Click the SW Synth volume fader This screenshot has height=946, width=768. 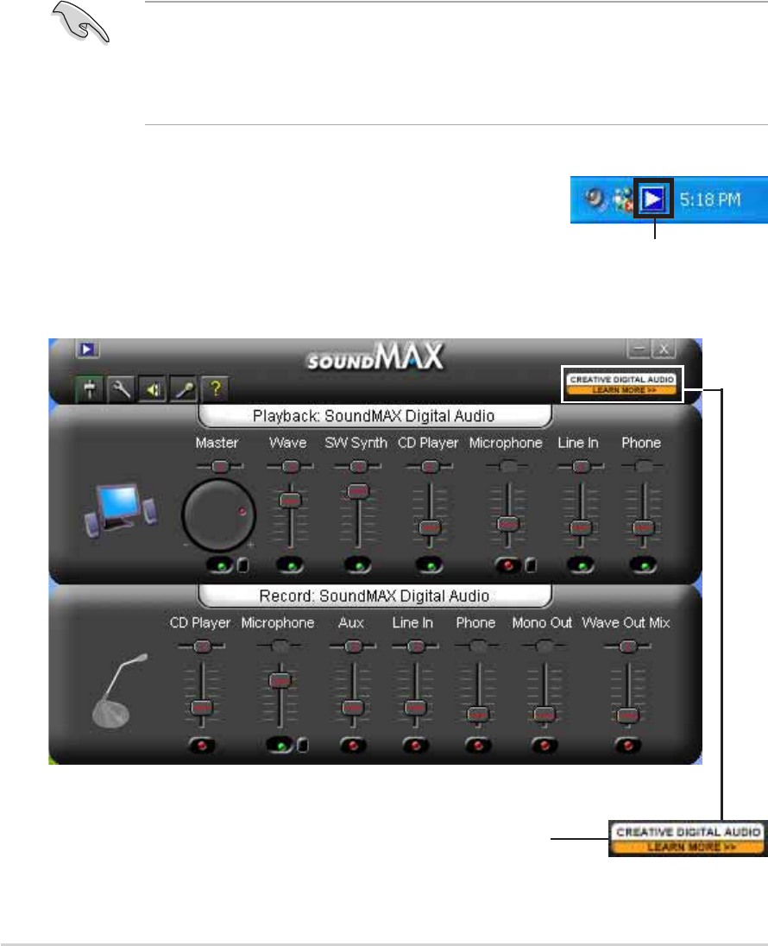[x=358, y=491]
